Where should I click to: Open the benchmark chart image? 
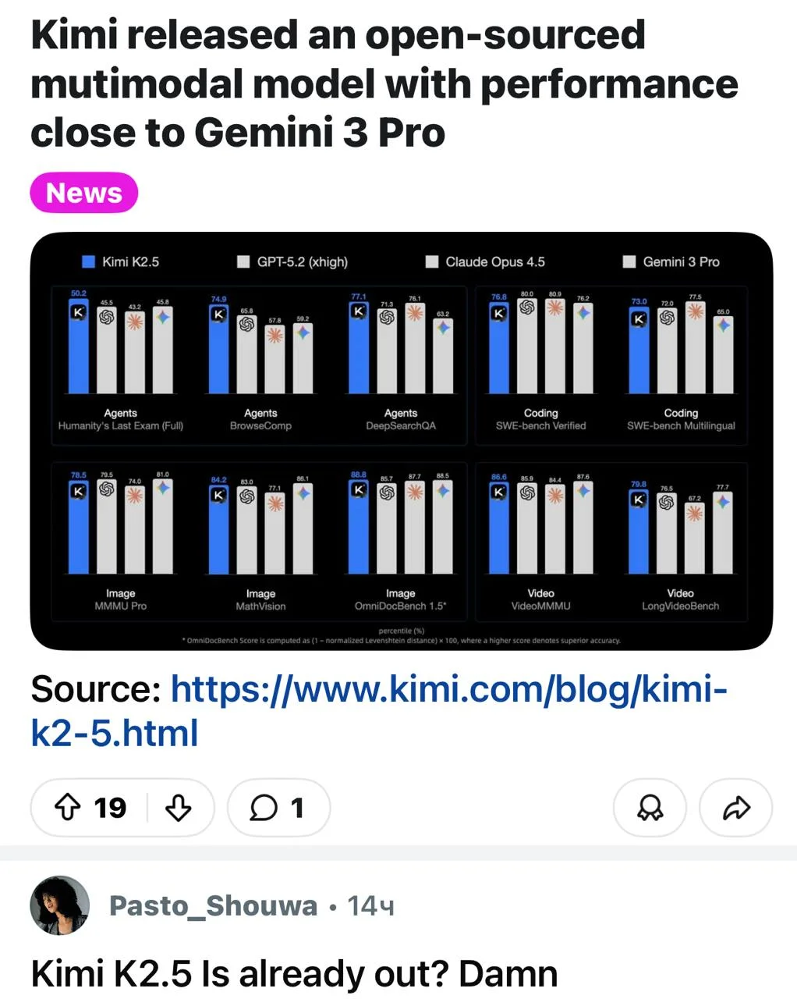tap(401, 441)
